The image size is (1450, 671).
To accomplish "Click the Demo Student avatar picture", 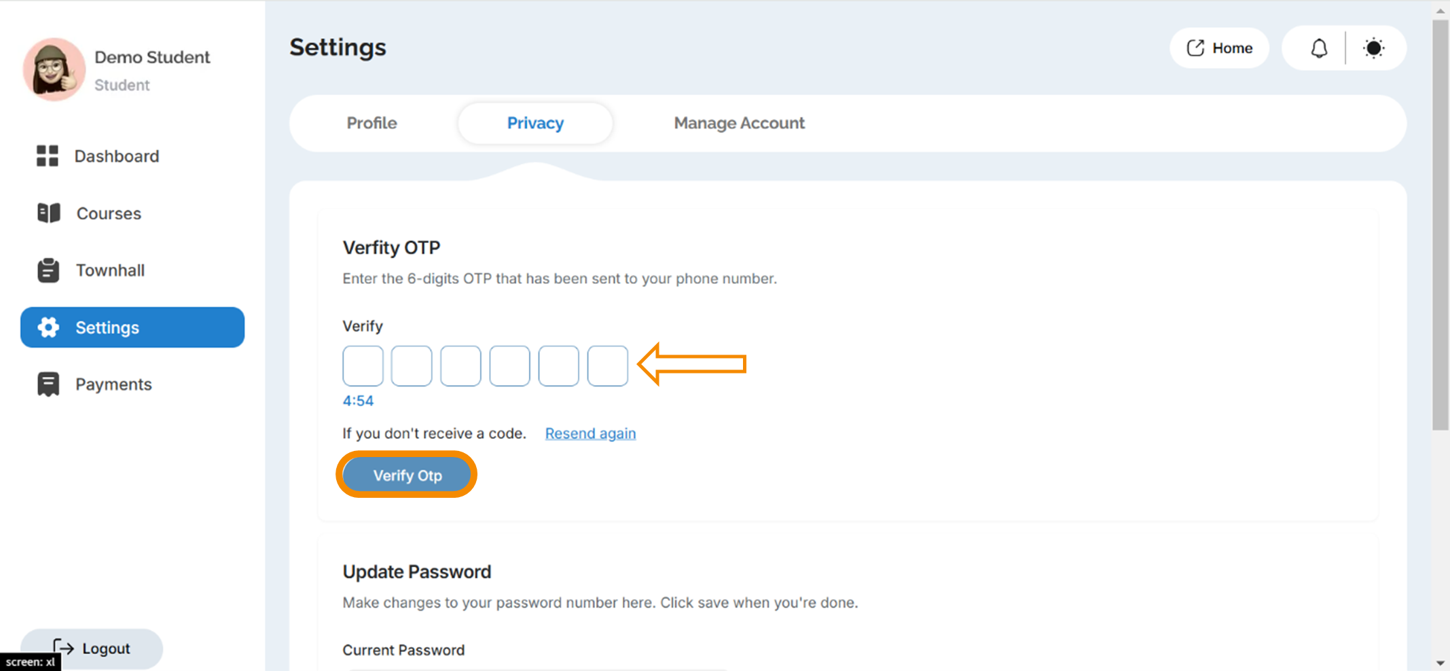I will pyautogui.click(x=54, y=69).
